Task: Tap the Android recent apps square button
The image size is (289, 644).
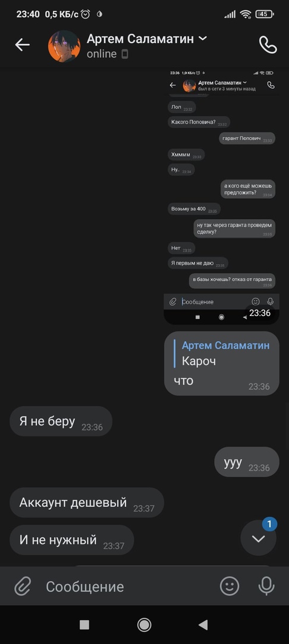Action: pos(84,625)
